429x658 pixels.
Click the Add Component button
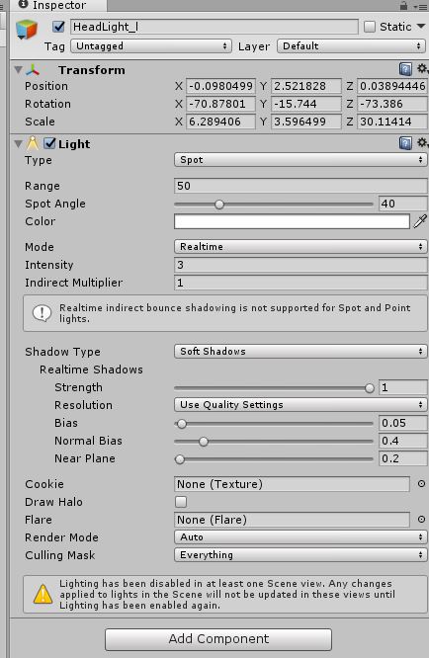point(218,639)
